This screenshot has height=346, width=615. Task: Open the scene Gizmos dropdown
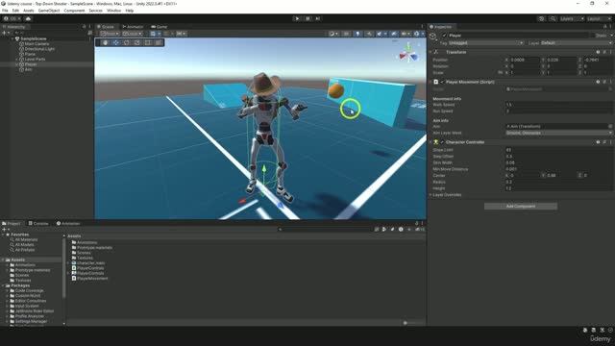tap(418, 34)
